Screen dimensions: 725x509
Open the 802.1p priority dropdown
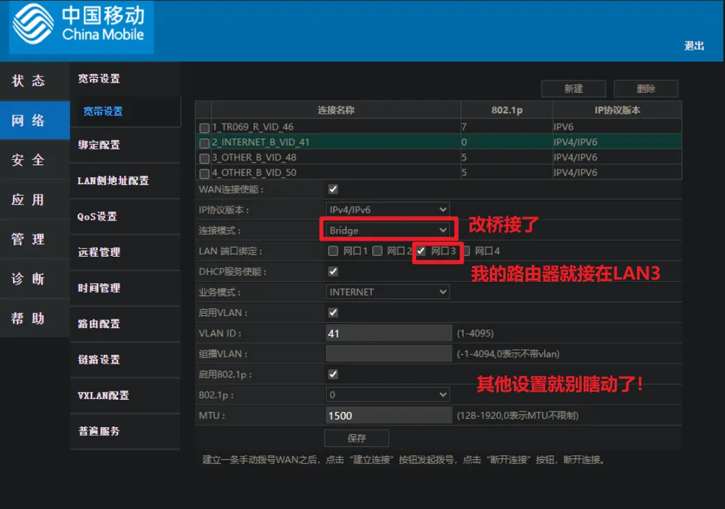(387, 395)
